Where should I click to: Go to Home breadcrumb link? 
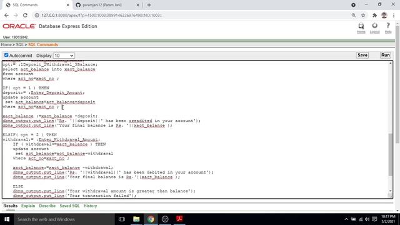[x=6, y=44]
